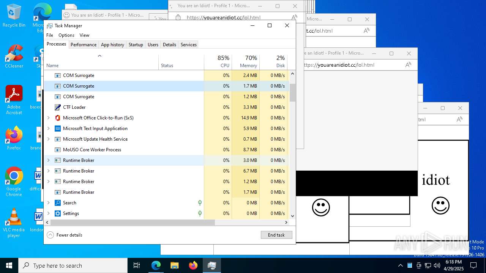
Task: Open CCleaner desktop icon
Action: (14, 56)
